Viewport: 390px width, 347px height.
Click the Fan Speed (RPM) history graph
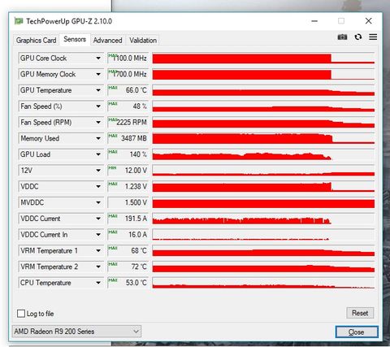(263, 122)
